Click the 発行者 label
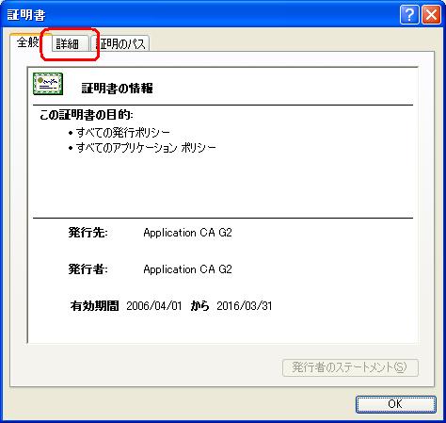 pos(88,269)
